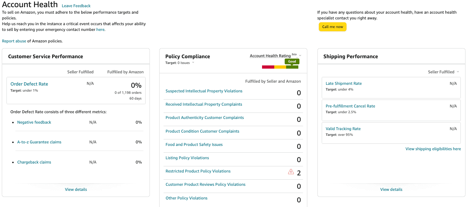Image resolution: width=468 pixels, height=207 pixels.
Task: Select Chargeback claims metric
Action: coord(34,162)
